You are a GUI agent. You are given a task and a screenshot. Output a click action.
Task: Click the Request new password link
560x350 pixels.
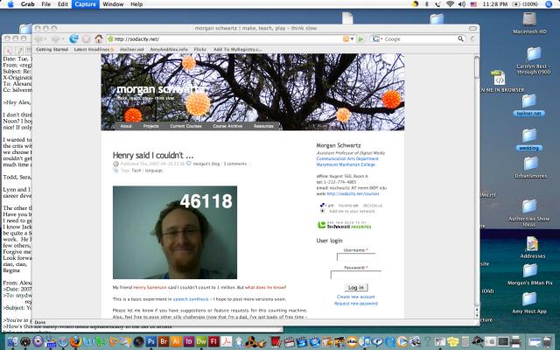coord(356,304)
